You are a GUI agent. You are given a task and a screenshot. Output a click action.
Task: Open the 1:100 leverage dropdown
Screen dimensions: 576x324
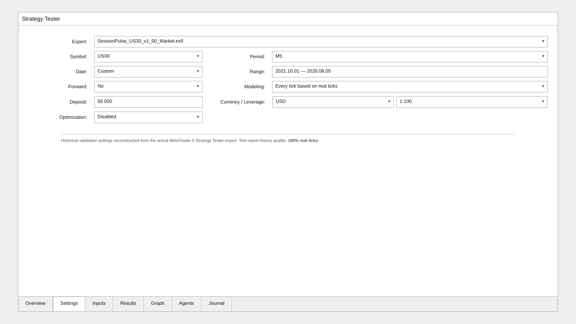(x=472, y=102)
